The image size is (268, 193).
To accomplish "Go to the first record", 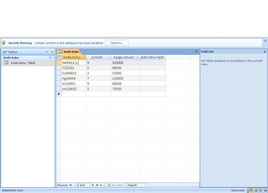I will pos(70,185).
